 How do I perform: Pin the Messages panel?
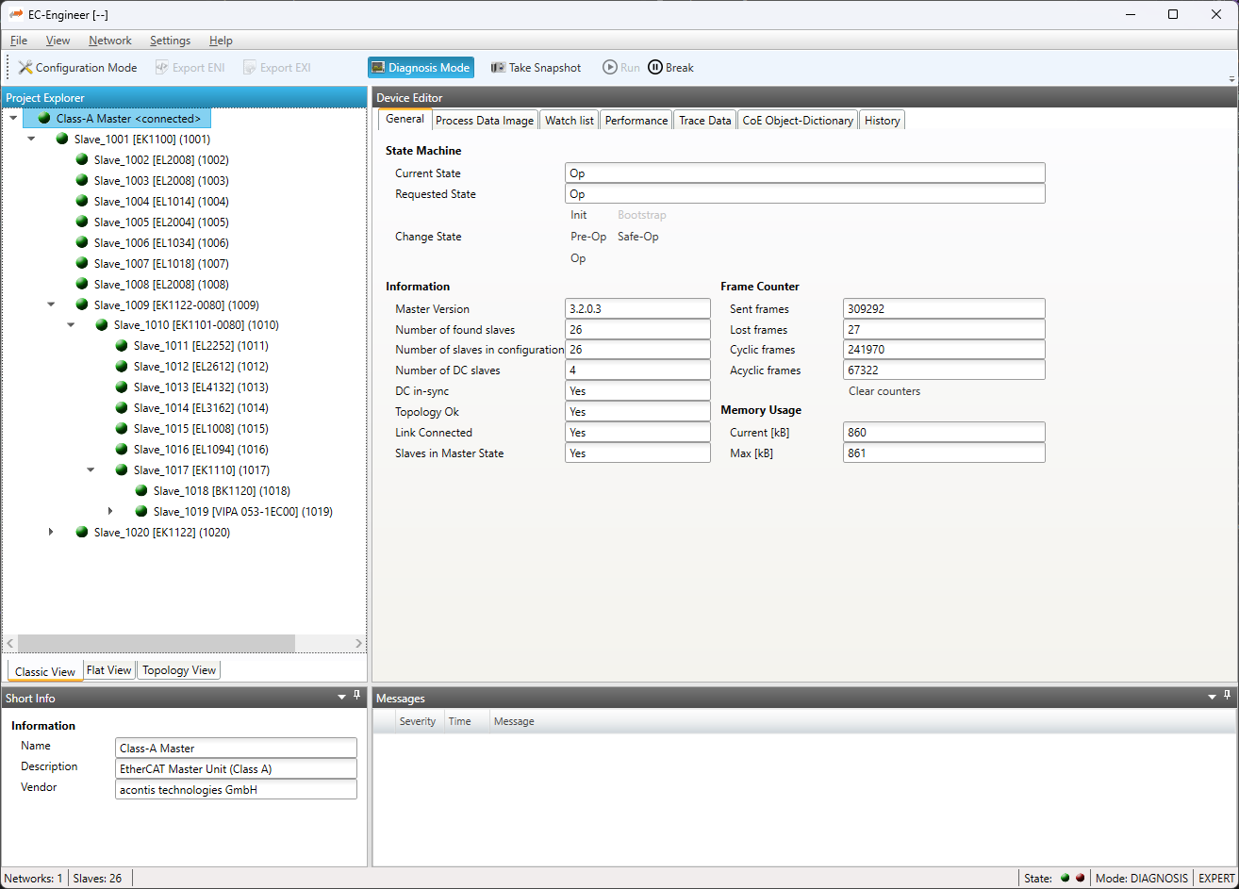click(x=1228, y=696)
